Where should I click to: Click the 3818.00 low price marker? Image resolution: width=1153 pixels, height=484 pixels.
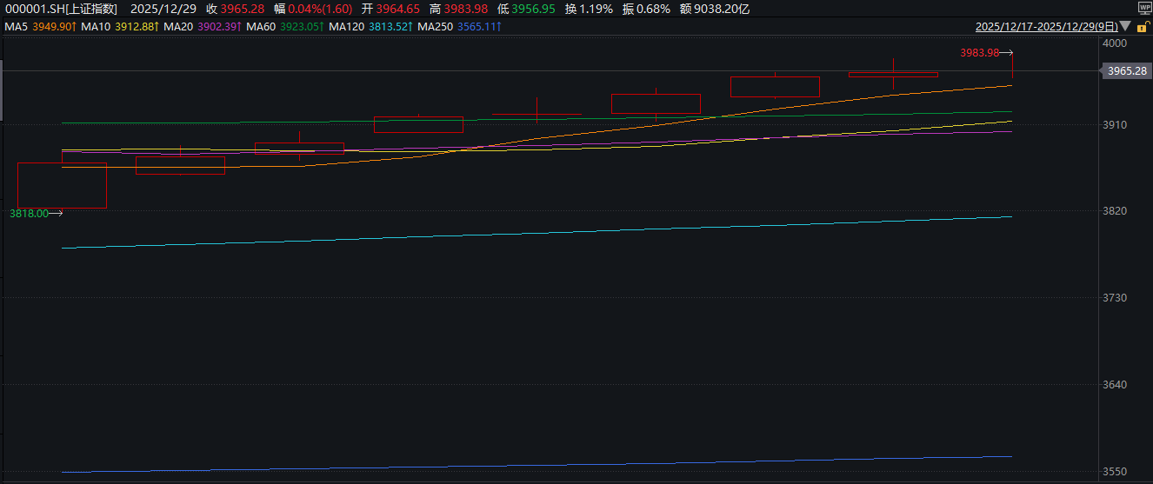29,213
